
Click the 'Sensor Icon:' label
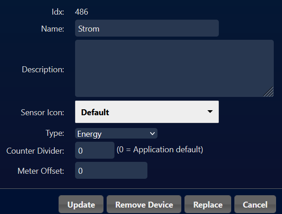[x=43, y=112]
